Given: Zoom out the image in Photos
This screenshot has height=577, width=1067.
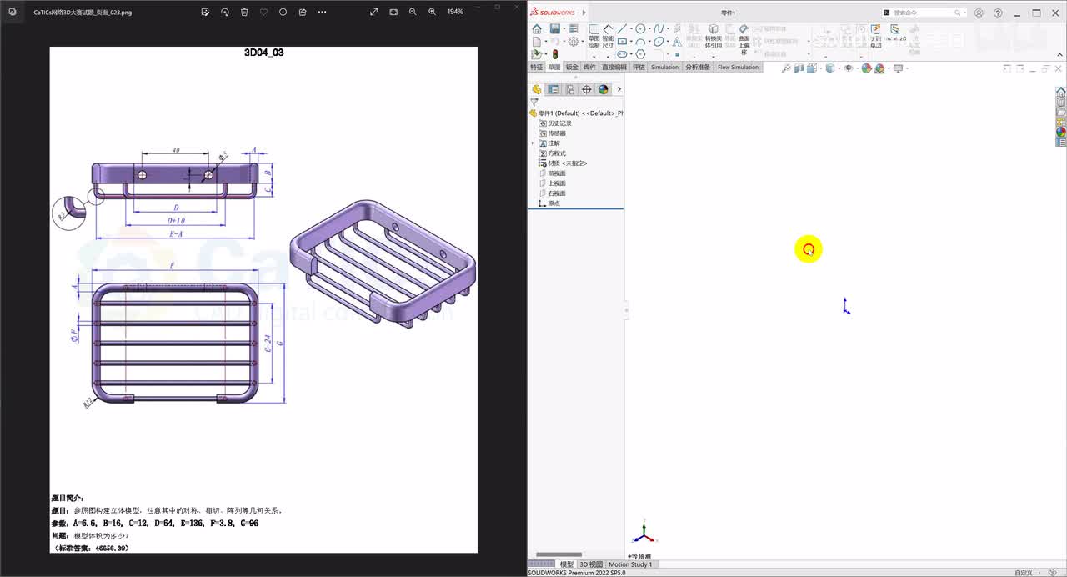Looking at the screenshot, I should pyautogui.click(x=413, y=12).
